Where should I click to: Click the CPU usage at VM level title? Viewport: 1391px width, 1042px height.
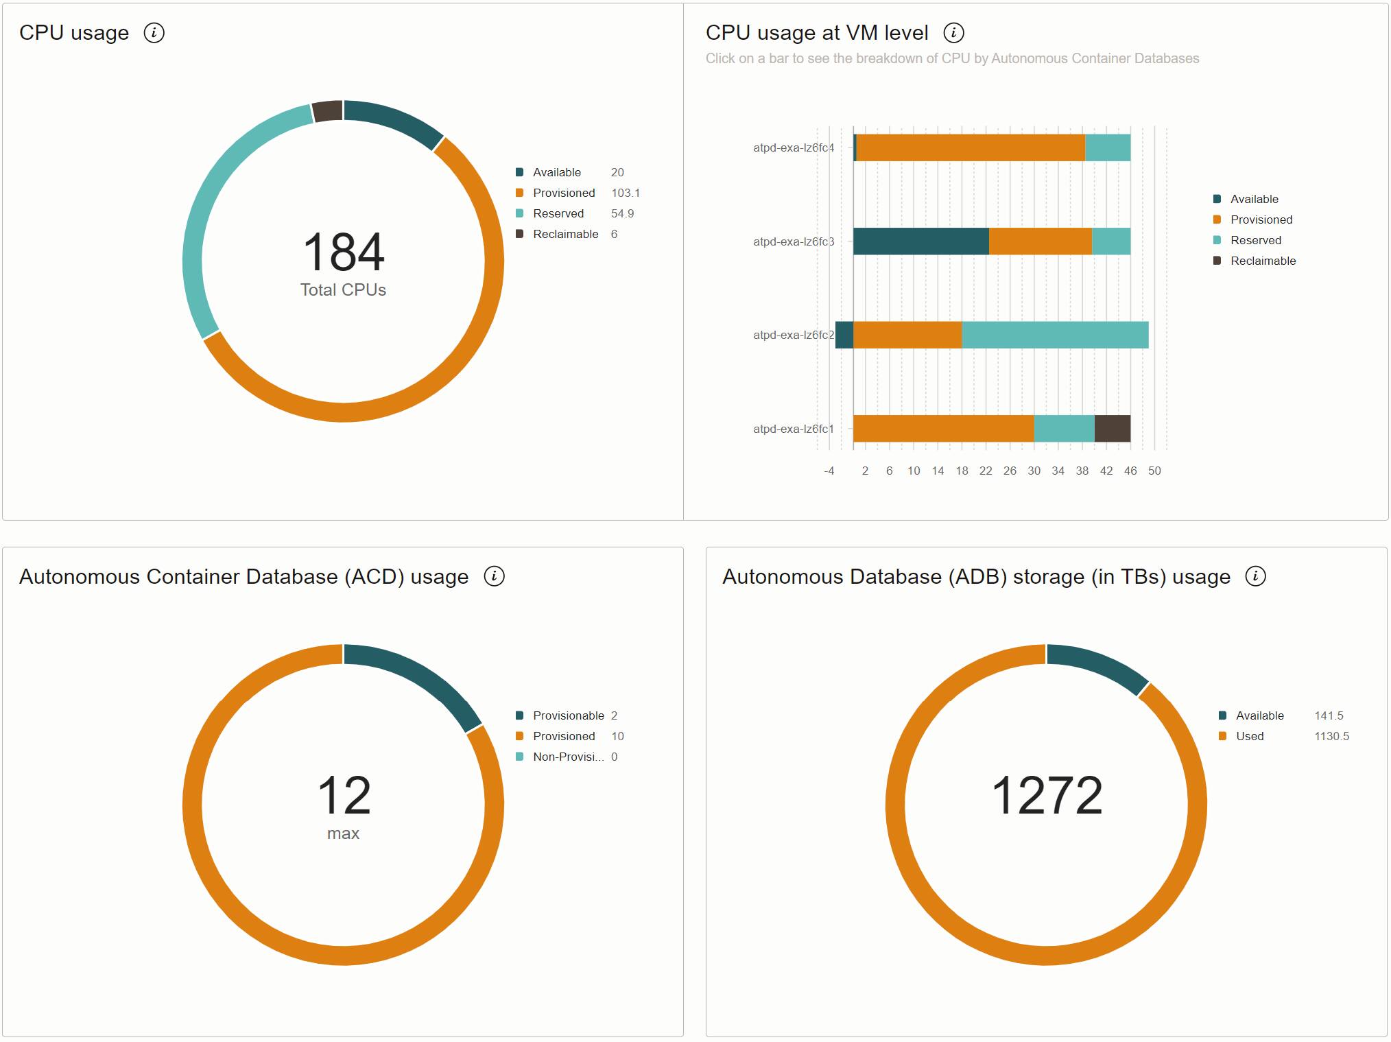click(x=817, y=33)
